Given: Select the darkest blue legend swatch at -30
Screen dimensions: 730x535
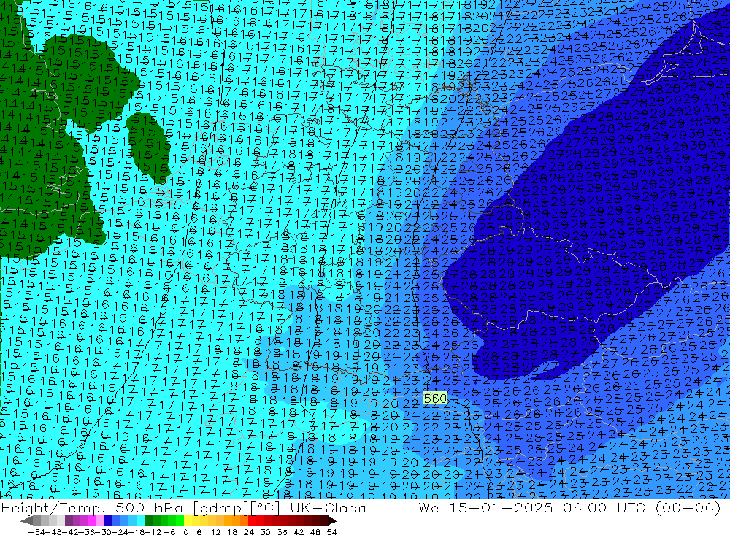Looking at the screenshot, I should pos(109,520).
